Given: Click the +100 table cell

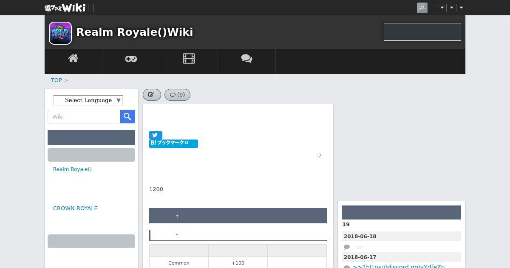Looking at the screenshot, I should (x=238, y=263).
